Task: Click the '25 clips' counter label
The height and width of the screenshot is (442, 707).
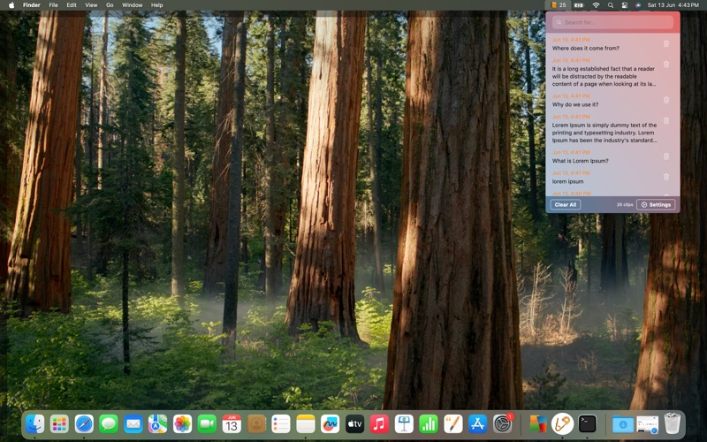Action: [x=625, y=205]
